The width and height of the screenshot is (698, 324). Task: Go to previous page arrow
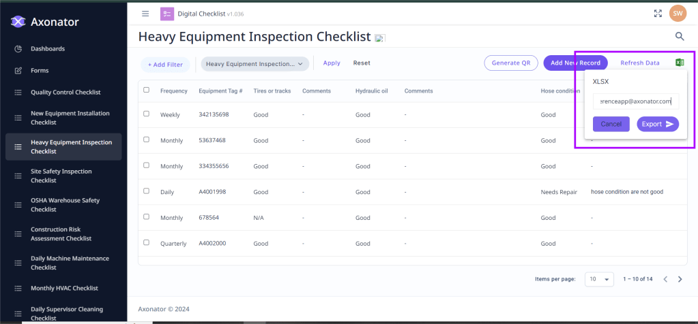pos(665,279)
